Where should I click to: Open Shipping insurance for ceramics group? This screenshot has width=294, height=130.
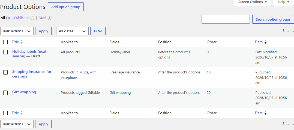coord(32,74)
